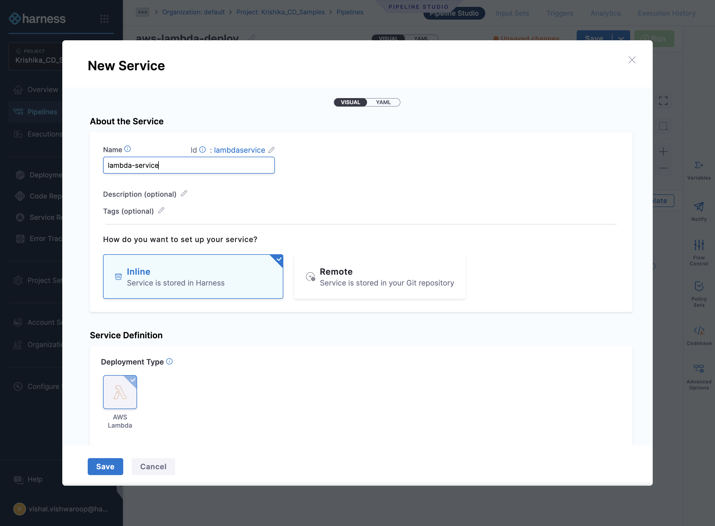Open Advanced Options in the right sidebar
This screenshot has height=526, width=715.
pyautogui.click(x=699, y=377)
